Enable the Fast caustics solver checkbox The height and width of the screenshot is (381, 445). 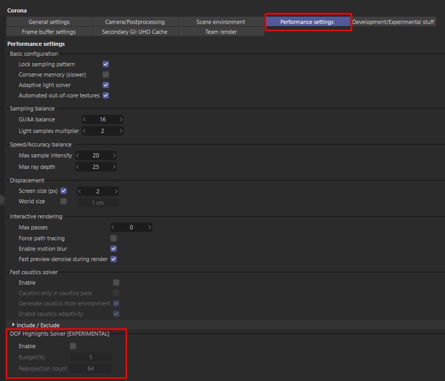click(116, 282)
